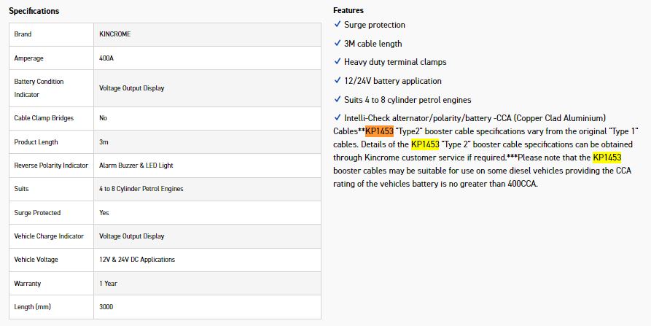Click the checkmark before 12/24V battery application
651x326 pixels.
[337, 80]
